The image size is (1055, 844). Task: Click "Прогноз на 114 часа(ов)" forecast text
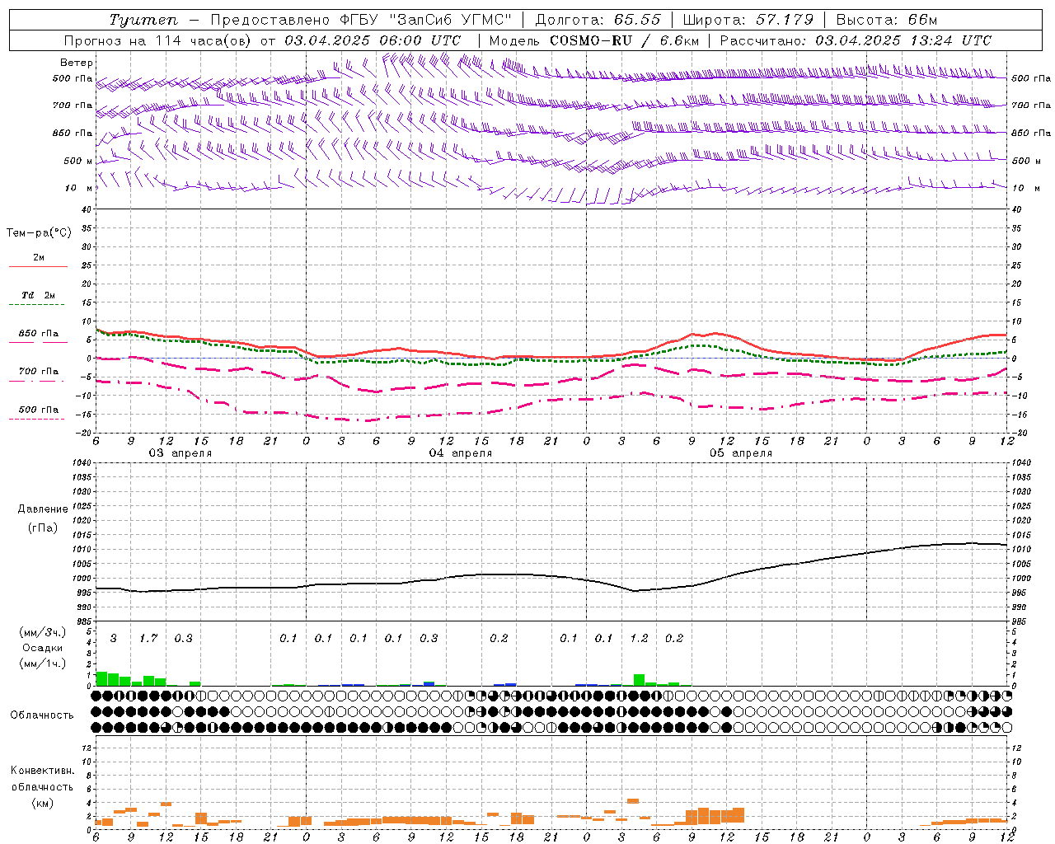point(159,40)
